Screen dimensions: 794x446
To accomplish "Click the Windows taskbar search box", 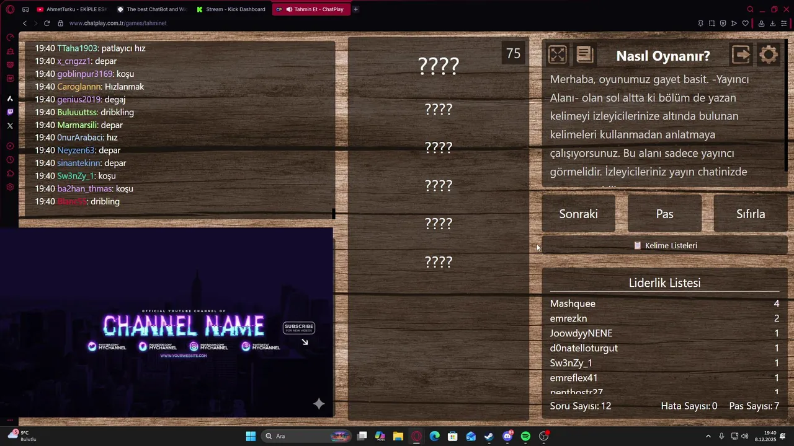I will coord(306,436).
